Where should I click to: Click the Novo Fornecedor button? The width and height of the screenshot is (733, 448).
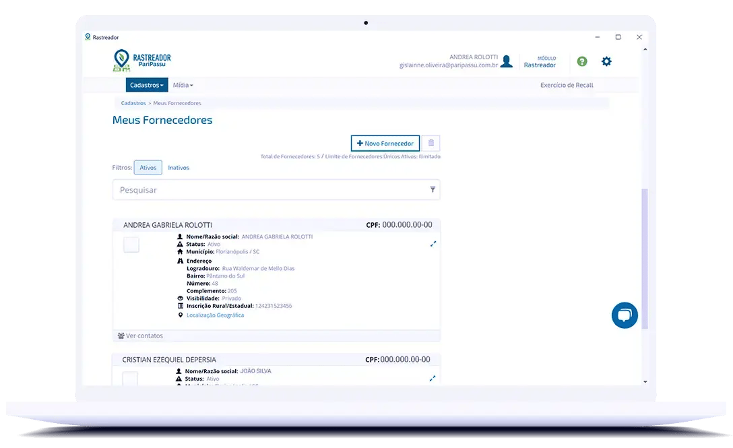click(x=385, y=143)
